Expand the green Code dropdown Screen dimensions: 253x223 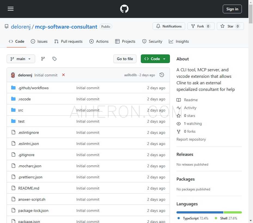click(155, 59)
